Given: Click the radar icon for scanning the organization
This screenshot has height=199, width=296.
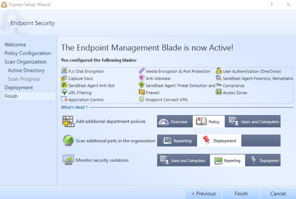Looking at the screenshot, I should coord(68,140).
